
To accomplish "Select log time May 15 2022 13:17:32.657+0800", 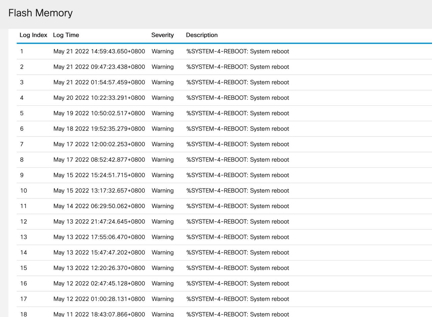I will (99, 191).
